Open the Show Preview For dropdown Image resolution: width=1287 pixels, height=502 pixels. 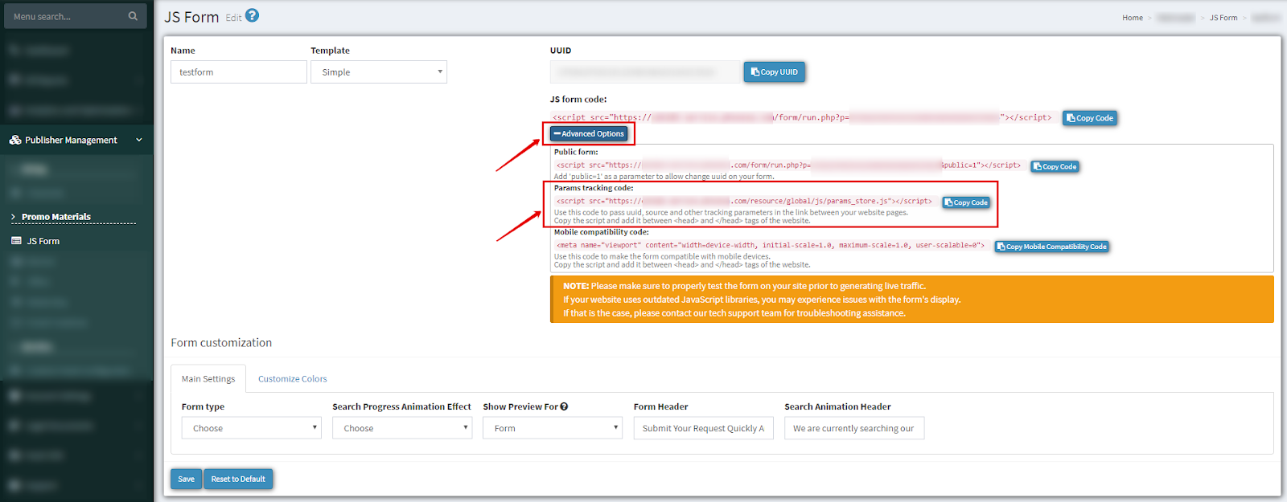pos(553,428)
